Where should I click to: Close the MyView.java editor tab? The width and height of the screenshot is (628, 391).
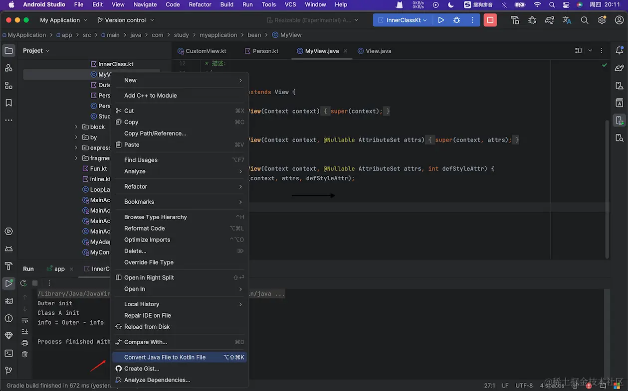point(346,51)
